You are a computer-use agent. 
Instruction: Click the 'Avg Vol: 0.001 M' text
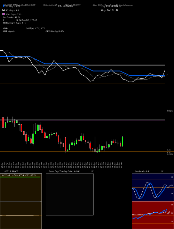(x=111, y=6)
